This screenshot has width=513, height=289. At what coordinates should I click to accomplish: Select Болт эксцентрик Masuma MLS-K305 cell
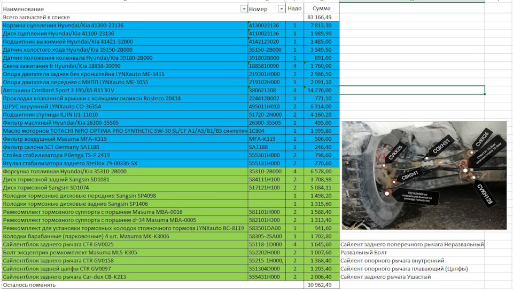click(125, 252)
